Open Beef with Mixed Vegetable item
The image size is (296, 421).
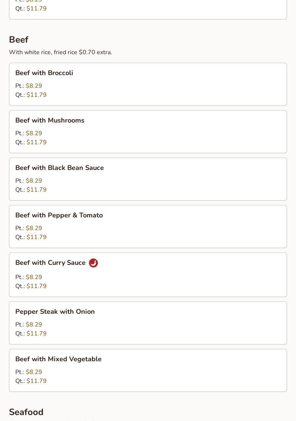tap(148, 371)
